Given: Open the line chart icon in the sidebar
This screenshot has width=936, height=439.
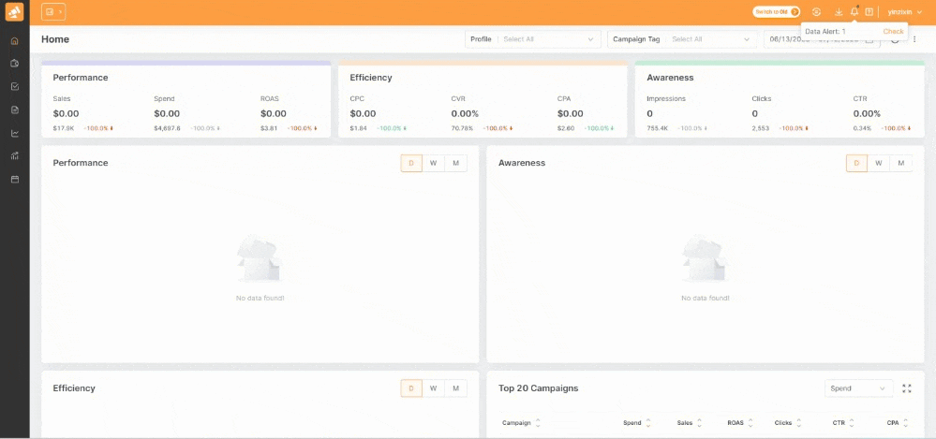Looking at the screenshot, I should pos(14,133).
